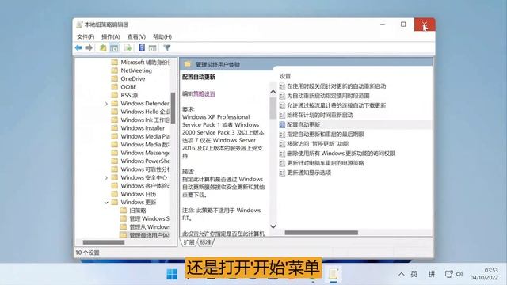The image size is (507, 285).
Task: Select the 管理 Windows S subfolder
Action: [149, 218]
